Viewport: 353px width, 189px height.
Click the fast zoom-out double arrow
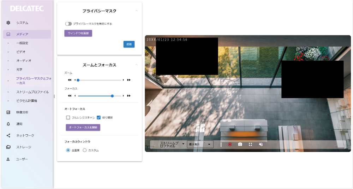70,80
